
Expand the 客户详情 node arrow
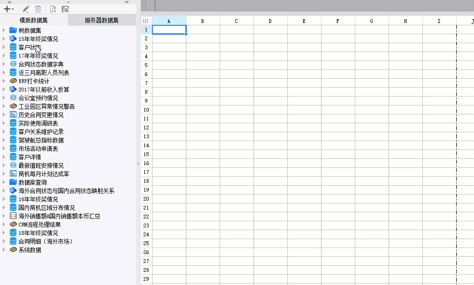coord(4,157)
